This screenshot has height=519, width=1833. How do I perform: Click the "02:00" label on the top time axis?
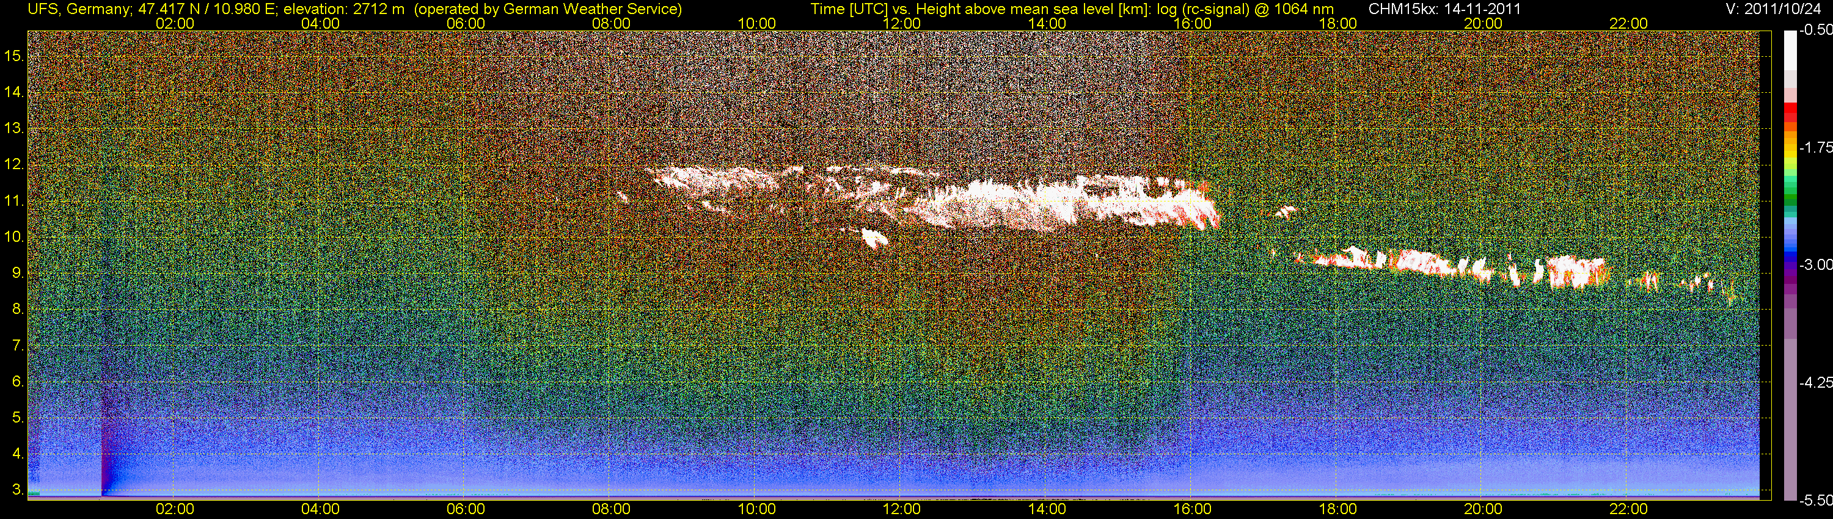[175, 23]
